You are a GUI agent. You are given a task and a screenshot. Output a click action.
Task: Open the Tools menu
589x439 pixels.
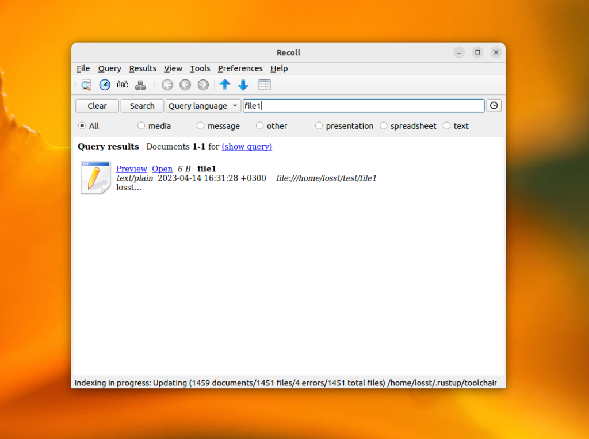click(200, 68)
